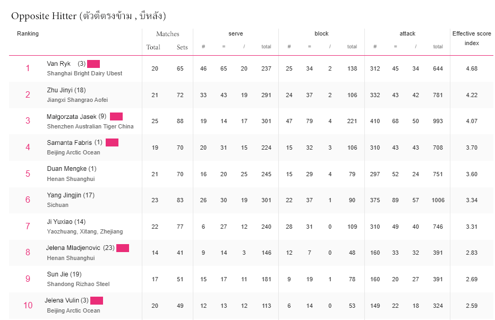
Task: Click the Sets column header under Matches
Action: click(182, 47)
